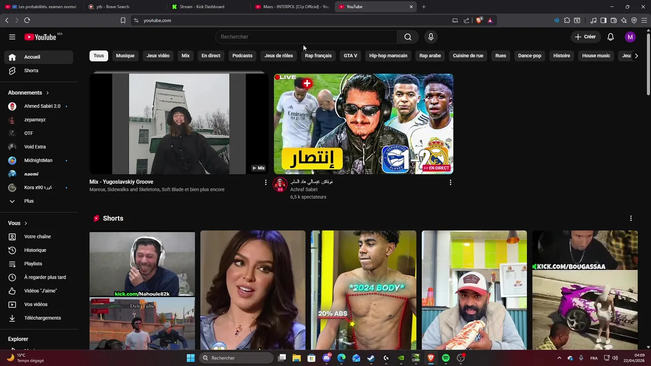Show more filter chips with right arrow
Screen dimensions: 651x366
coord(636,55)
